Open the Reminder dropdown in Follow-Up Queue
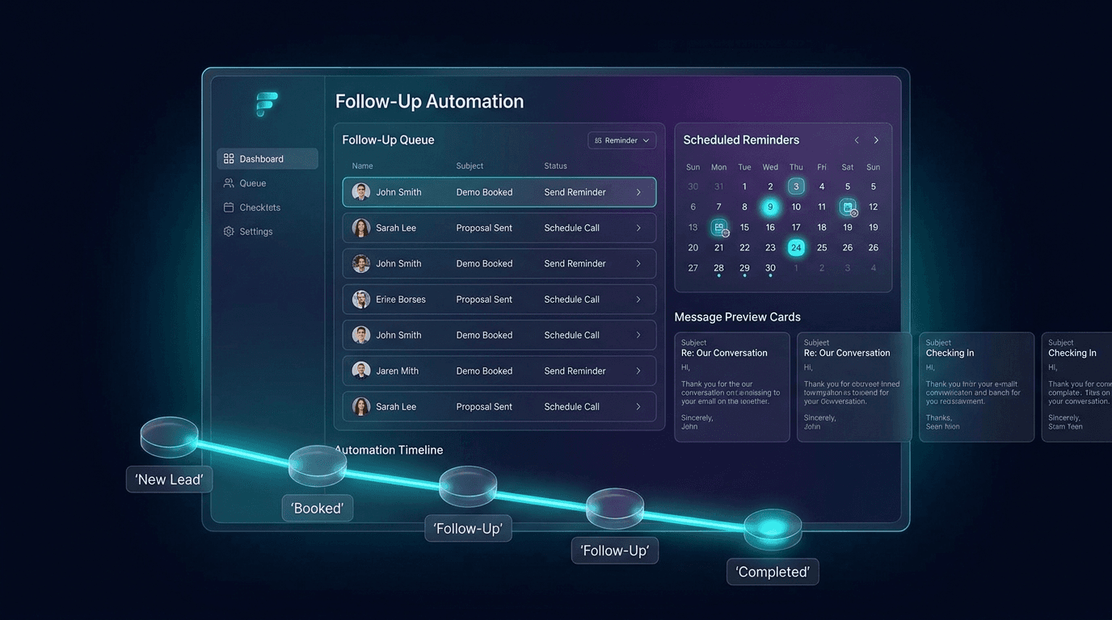Image resolution: width=1112 pixels, height=620 pixels. pyautogui.click(x=621, y=140)
